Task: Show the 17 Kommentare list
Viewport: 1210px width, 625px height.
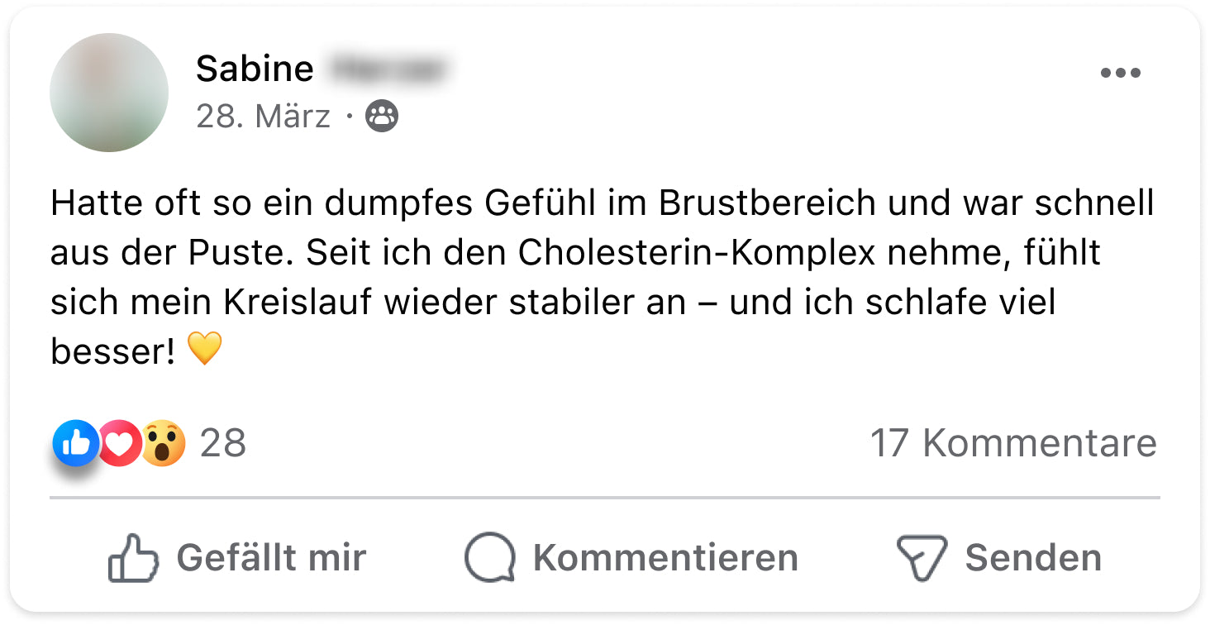Action: 1013,443
